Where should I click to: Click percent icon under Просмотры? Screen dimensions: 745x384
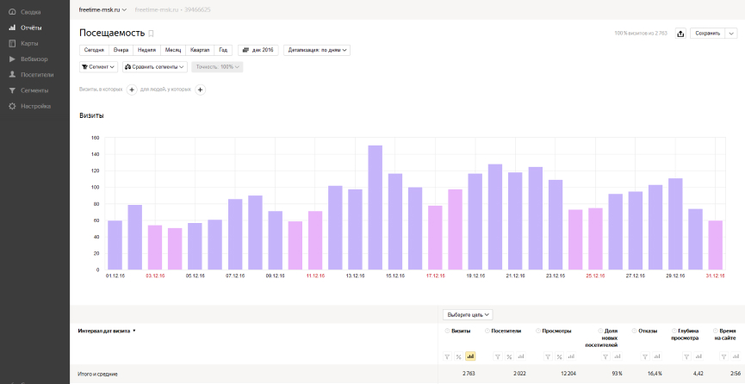(x=559, y=356)
